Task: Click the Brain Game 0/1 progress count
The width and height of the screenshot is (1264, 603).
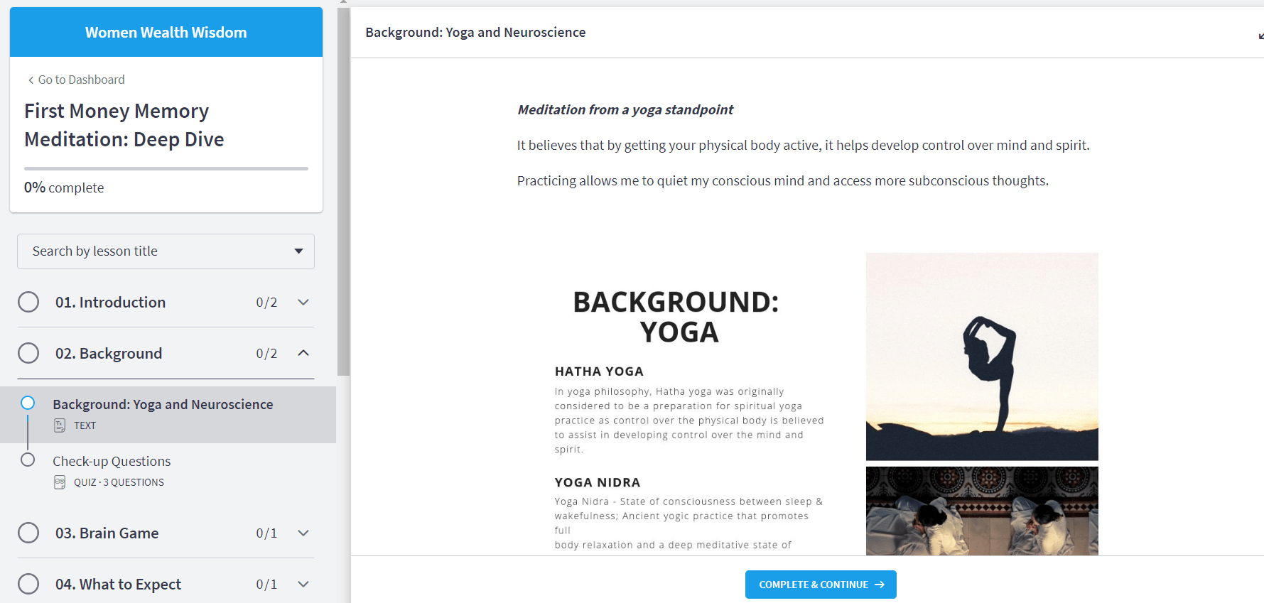Action: pyautogui.click(x=266, y=533)
